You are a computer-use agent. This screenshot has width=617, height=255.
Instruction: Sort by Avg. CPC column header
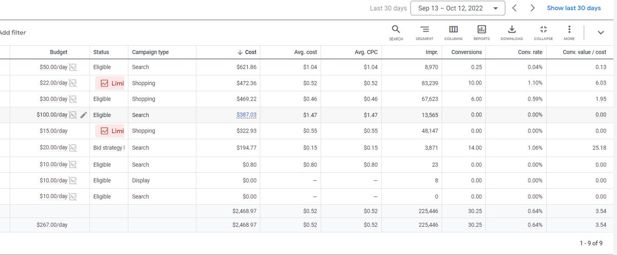pos(366,52)
